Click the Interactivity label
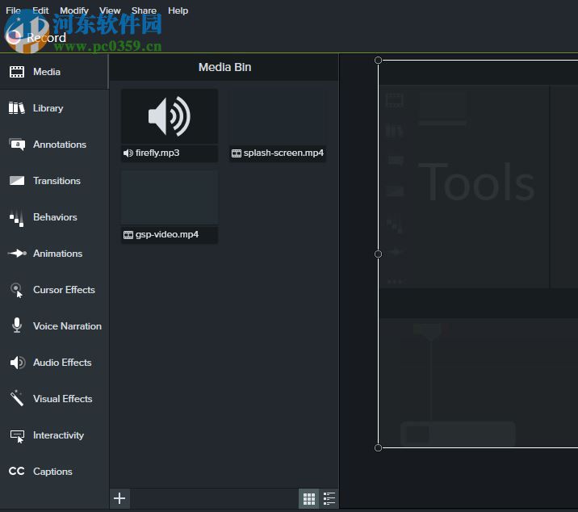This screenshot has width=578, height=512. point(59,435)
